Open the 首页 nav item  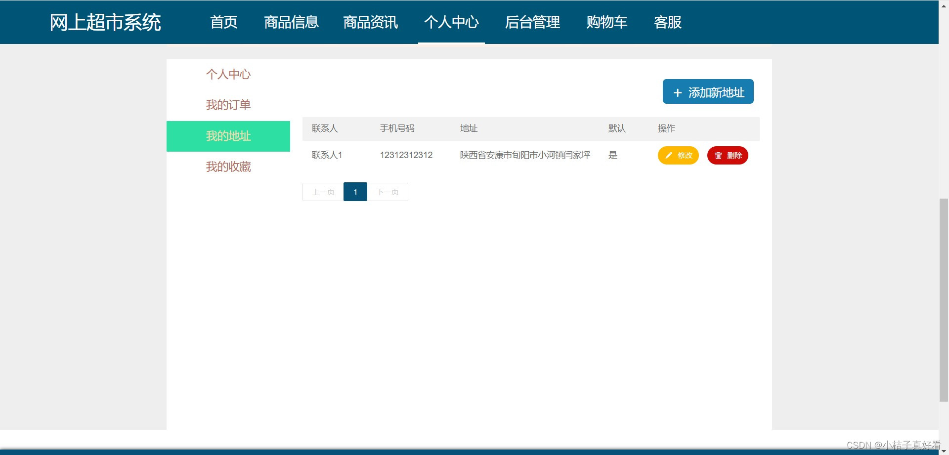pyautogui.click(x=224, y=22)
